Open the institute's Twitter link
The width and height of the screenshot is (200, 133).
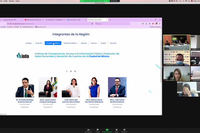(71, 71)
